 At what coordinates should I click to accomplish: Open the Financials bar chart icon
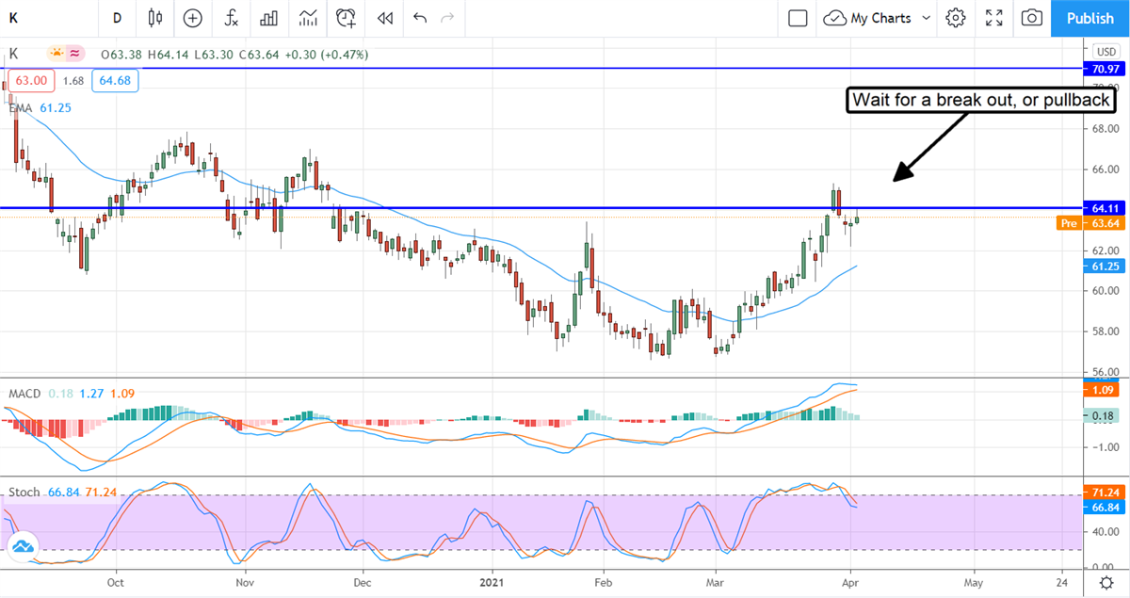click(x=269, y=18)
